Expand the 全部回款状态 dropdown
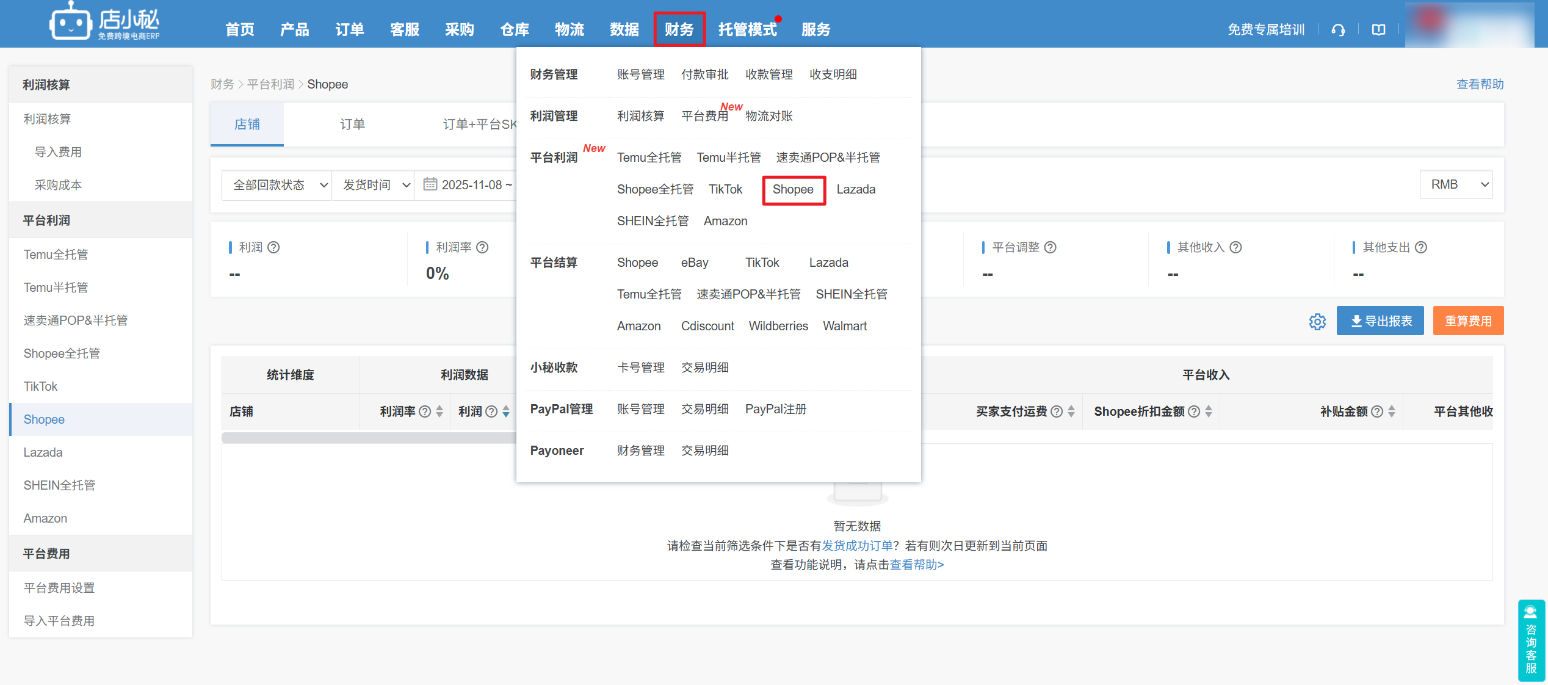 [x=278, y=185]
